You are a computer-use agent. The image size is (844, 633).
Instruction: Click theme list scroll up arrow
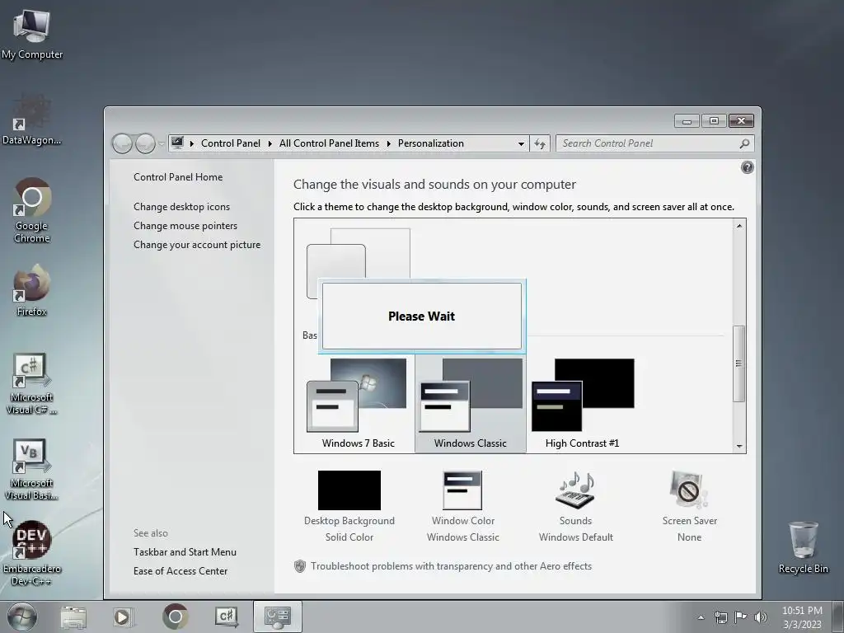click(739, 226)
